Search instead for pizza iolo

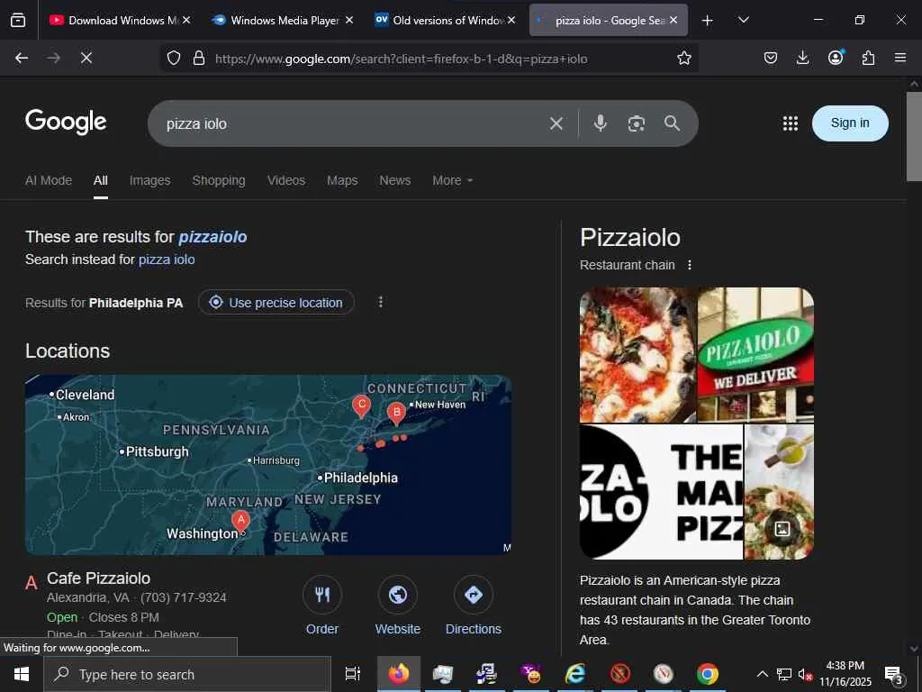coord(167,259)
